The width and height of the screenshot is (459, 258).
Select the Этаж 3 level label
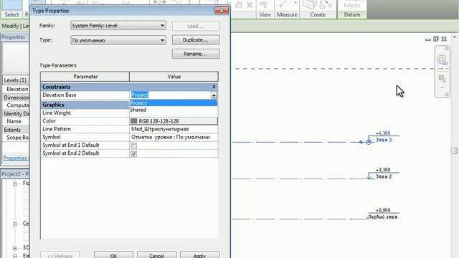(x=384, y=140)
